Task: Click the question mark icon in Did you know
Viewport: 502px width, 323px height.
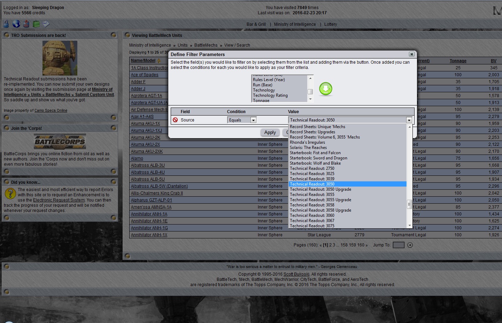Action: (10, 193)
